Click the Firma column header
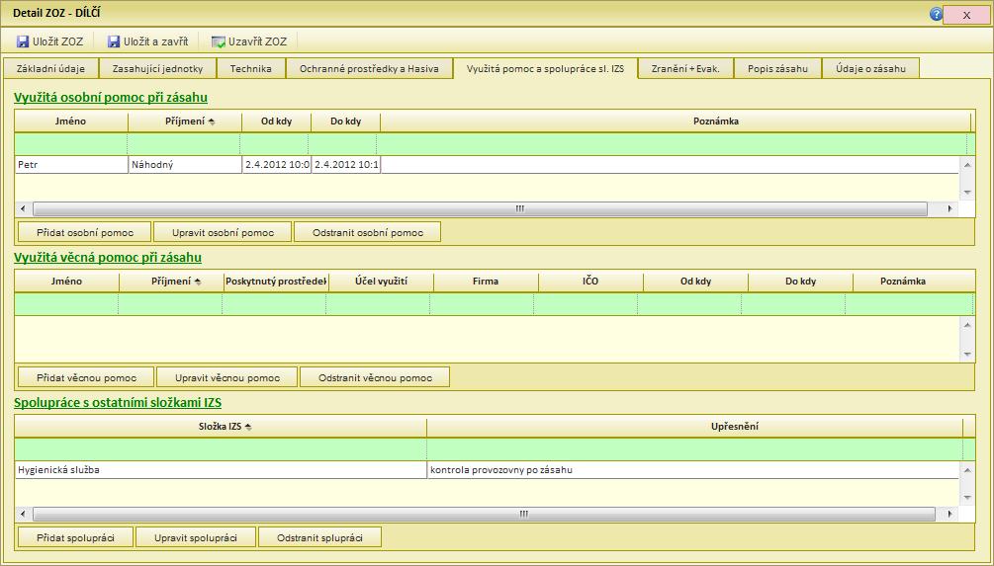The image size is (994, 566). click(x=486, y=282)
